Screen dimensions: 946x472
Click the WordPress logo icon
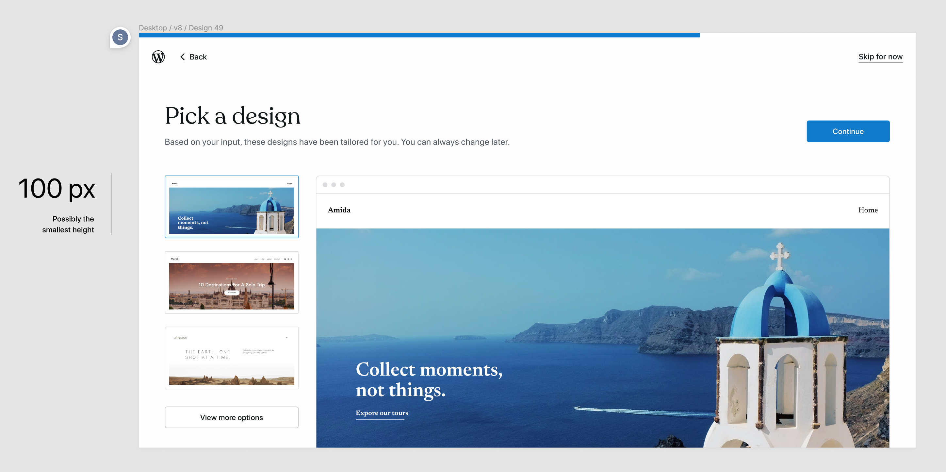pos(158,57)
